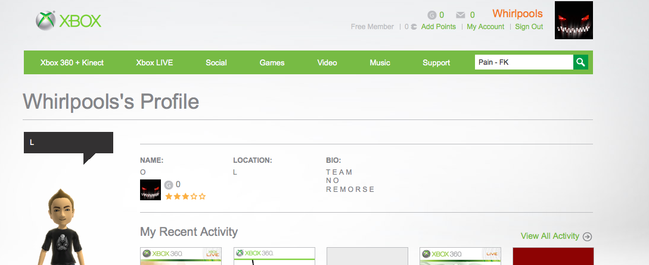
Task: Click the profile Gamerscore G icon
Action: coord(168,185)
